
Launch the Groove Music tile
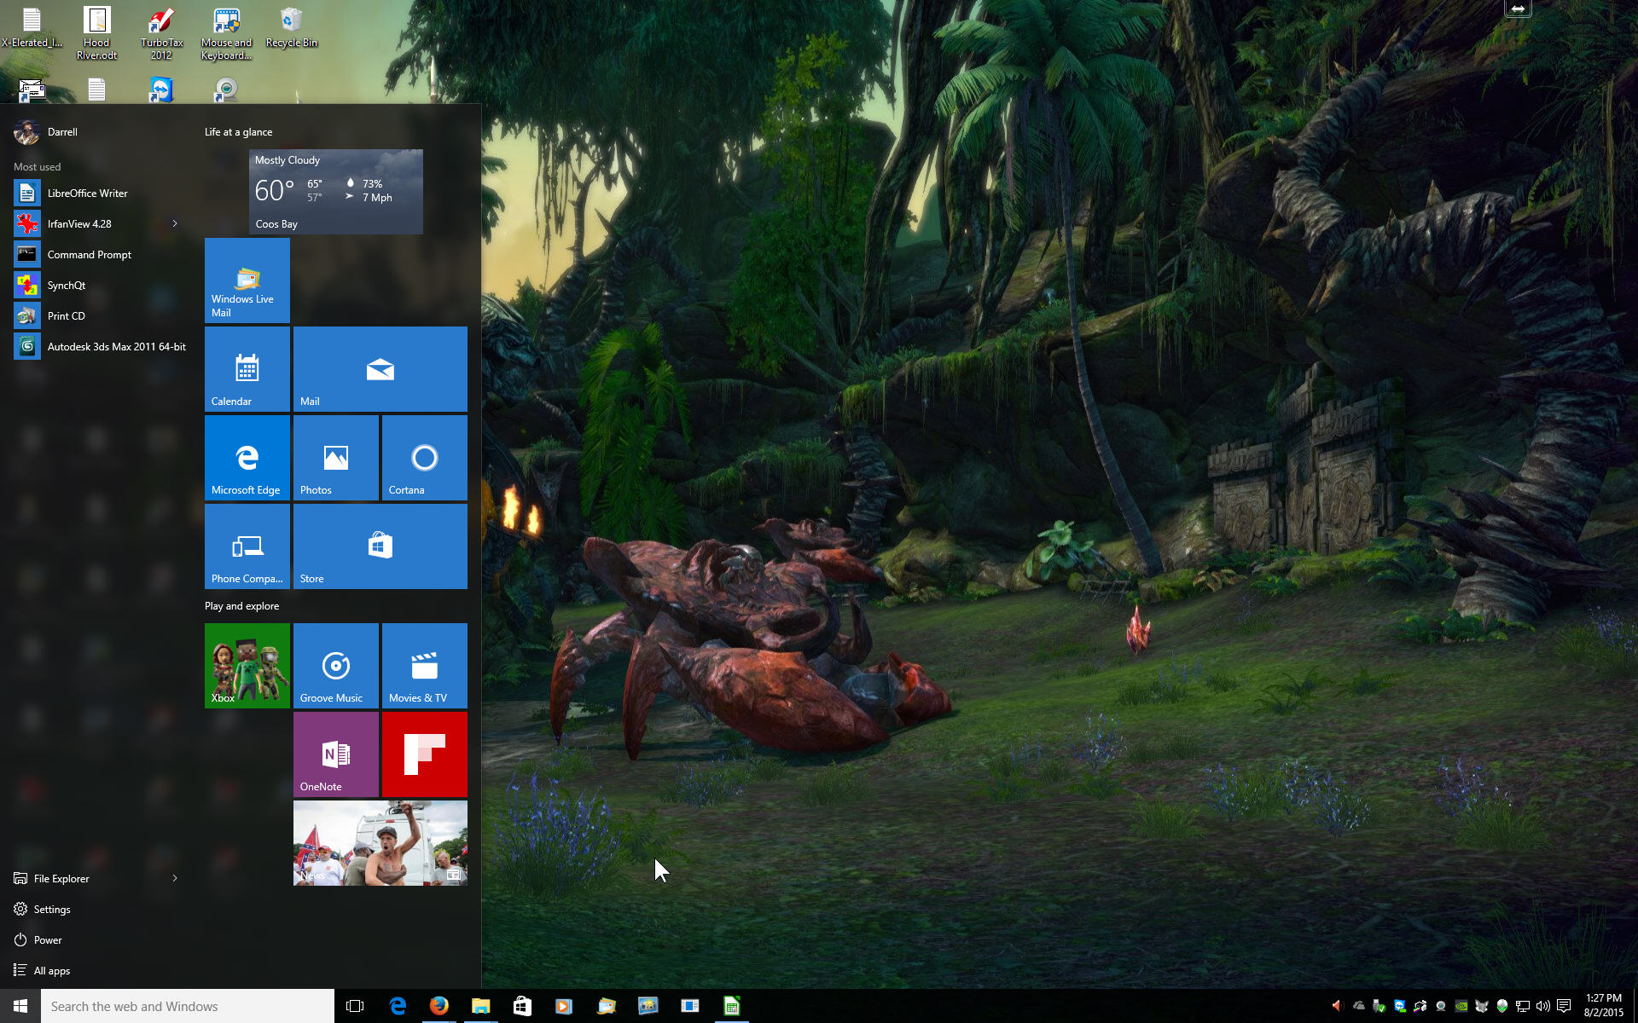click(335, 666)
